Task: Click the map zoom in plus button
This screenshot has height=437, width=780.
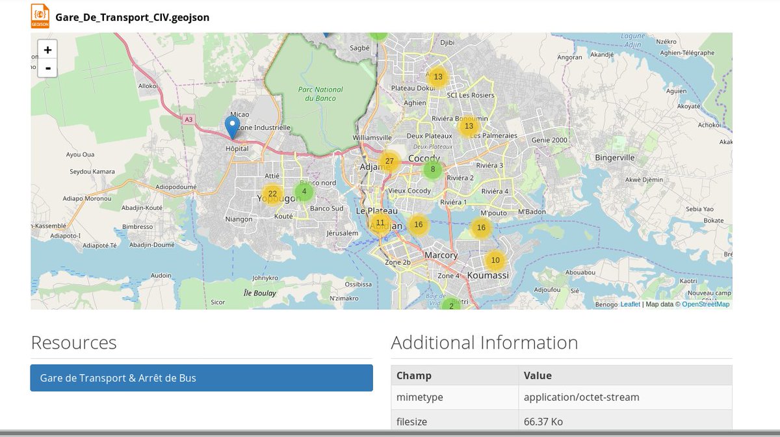Action: point(47,49)
